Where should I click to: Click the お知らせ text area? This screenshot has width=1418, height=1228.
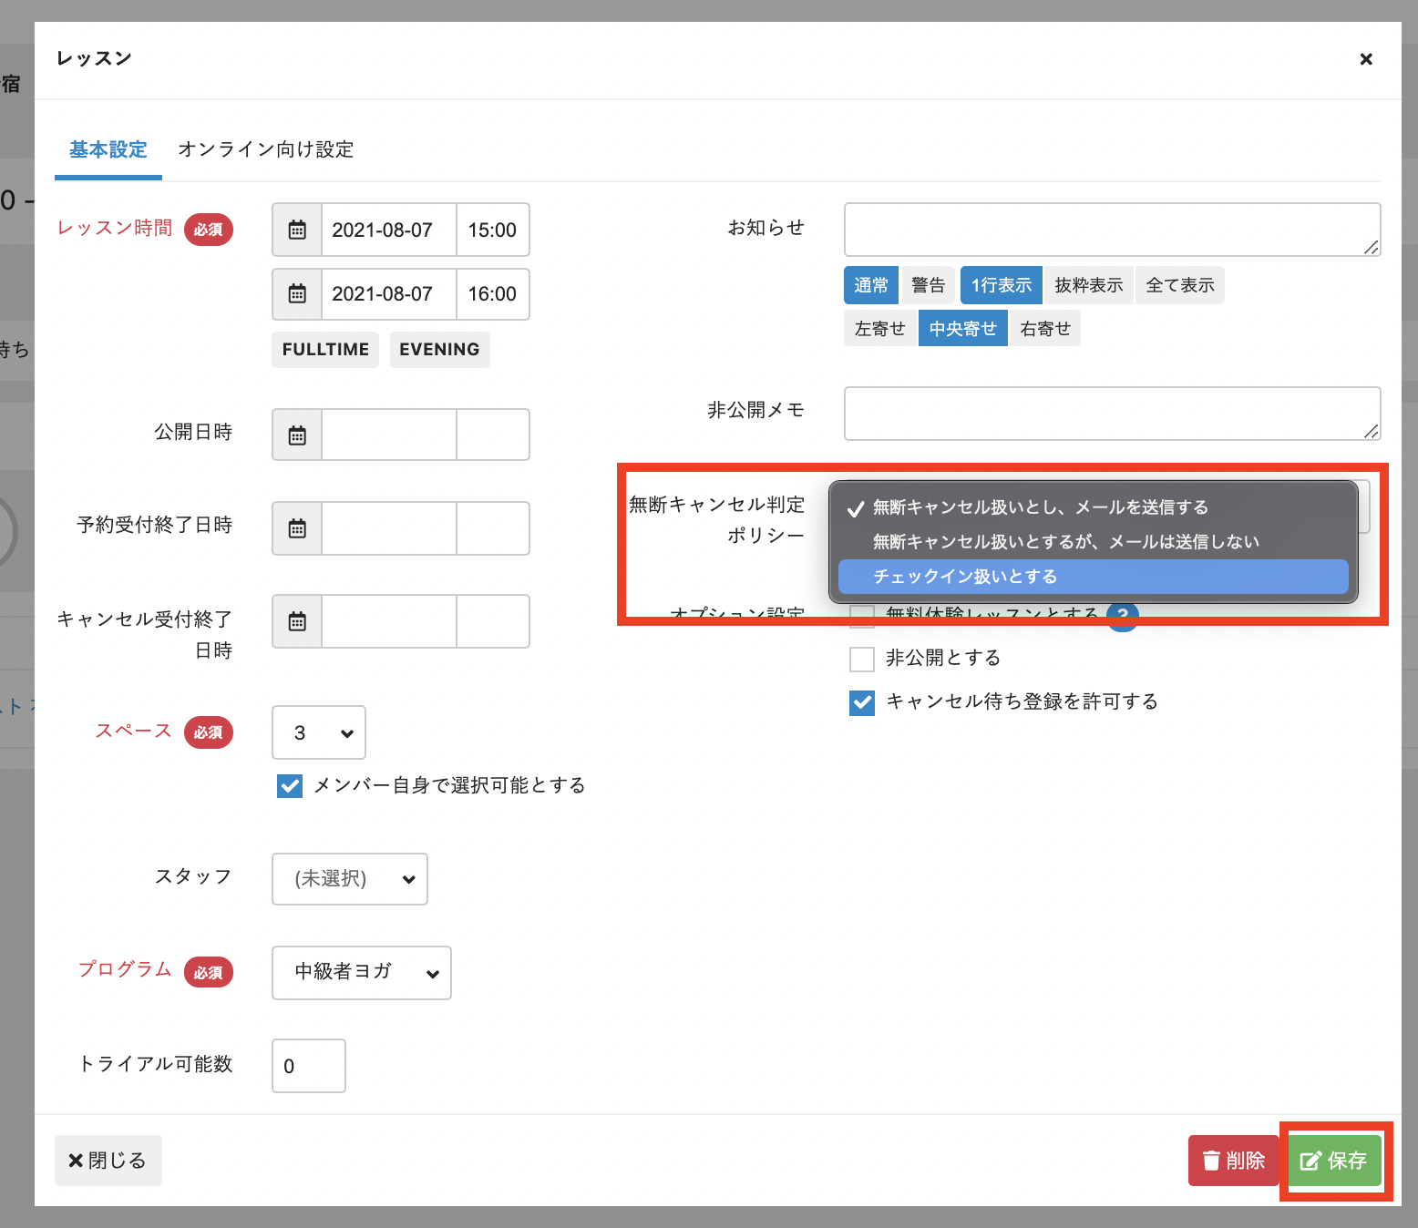pos(1113,230)
